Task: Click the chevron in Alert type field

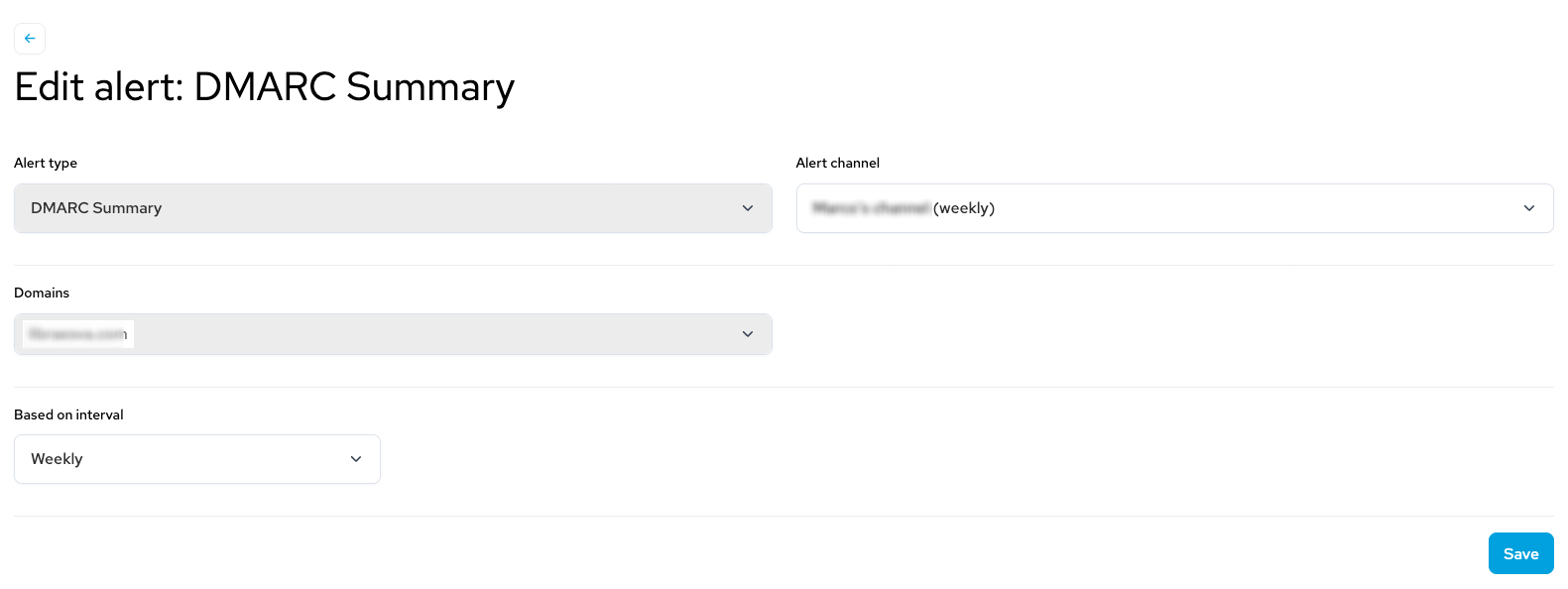Action: 748,208
